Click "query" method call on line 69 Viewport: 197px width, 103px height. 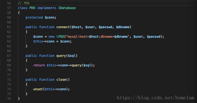(77, 65)
